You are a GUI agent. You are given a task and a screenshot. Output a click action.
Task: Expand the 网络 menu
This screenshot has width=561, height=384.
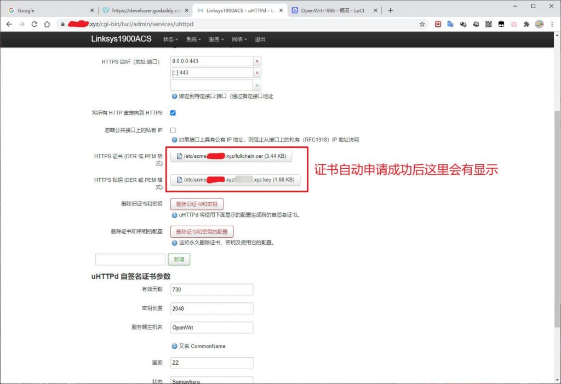tap(239, 39)
